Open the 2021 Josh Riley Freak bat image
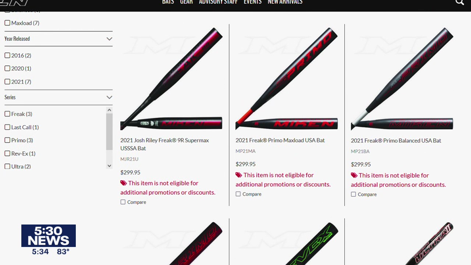 point(171,79)
